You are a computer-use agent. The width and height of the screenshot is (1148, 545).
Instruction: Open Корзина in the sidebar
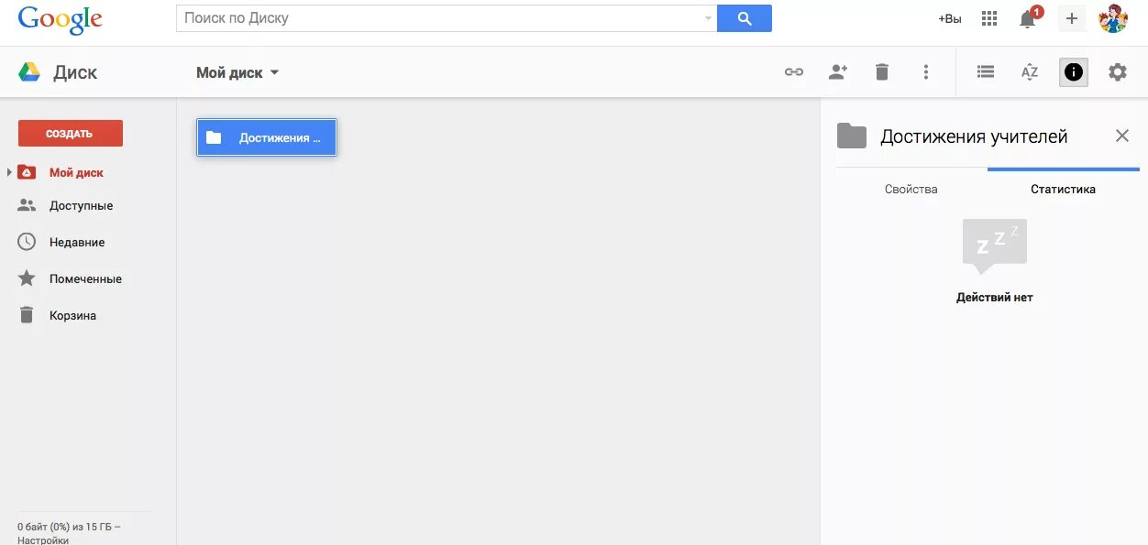[72, 316]
